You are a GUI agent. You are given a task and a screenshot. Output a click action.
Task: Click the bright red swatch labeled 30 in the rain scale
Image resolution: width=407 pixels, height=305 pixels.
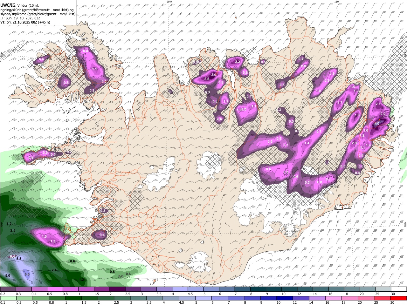pos(399,298)
